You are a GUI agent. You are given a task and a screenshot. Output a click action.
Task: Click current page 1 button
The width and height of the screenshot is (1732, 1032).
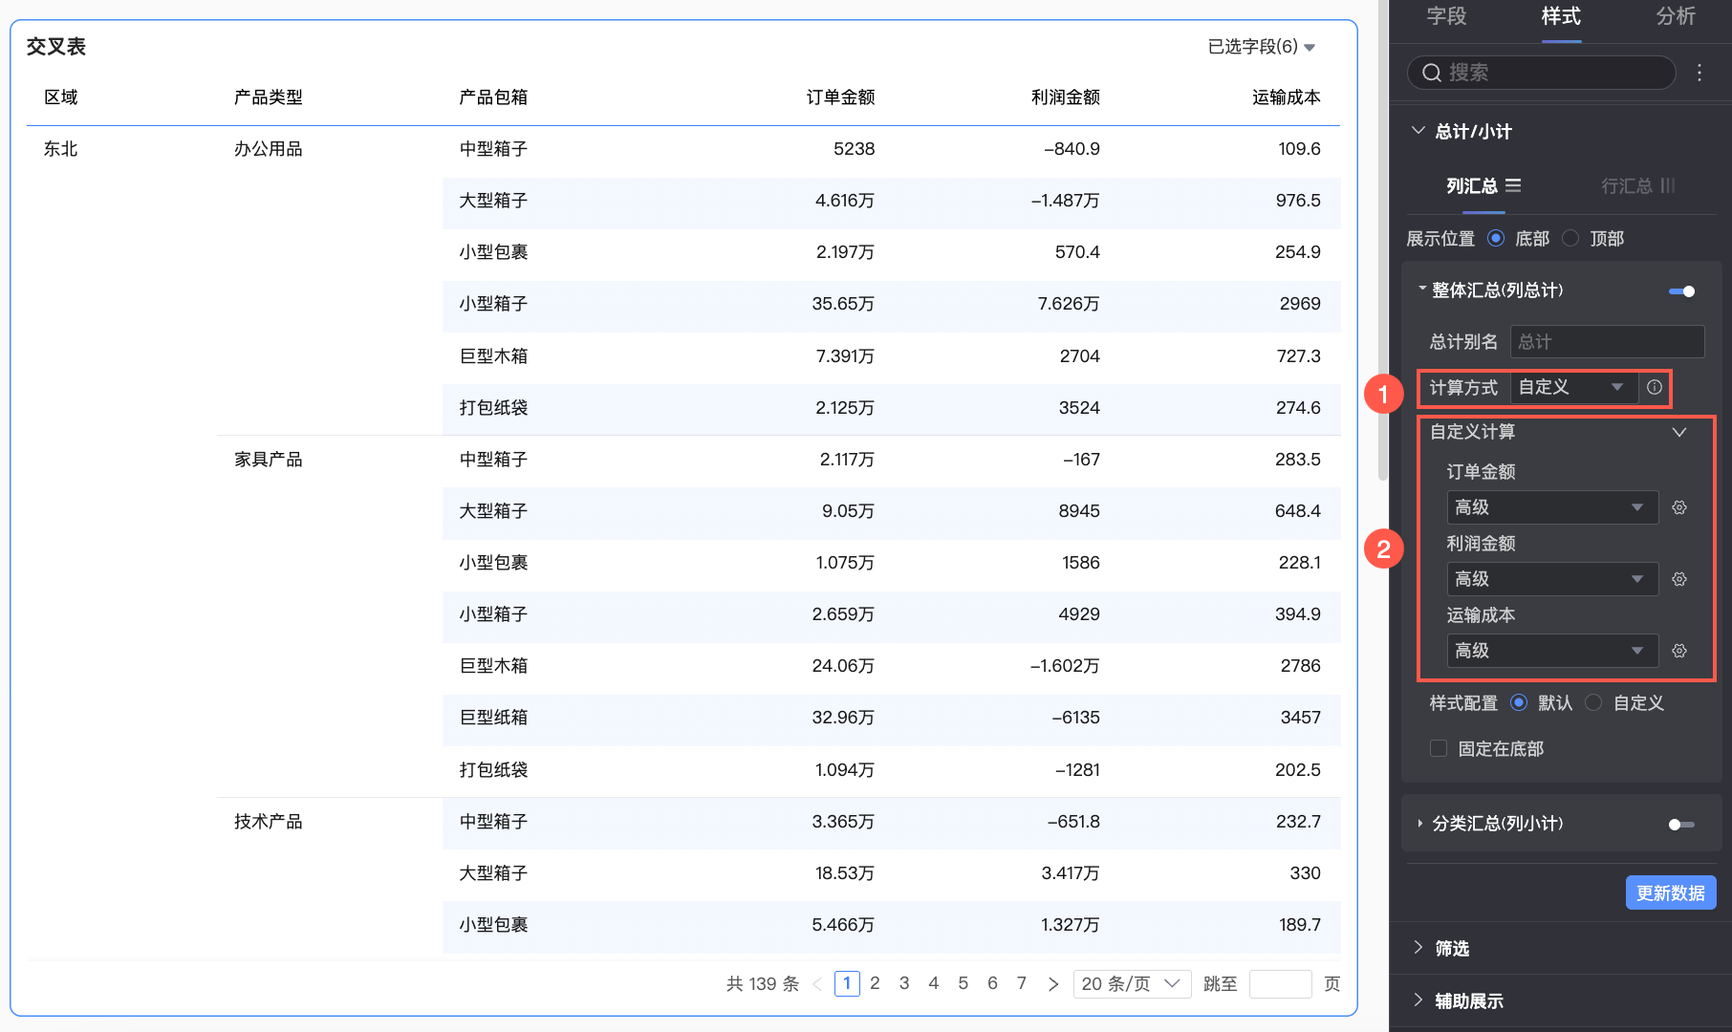pos(847,983)
